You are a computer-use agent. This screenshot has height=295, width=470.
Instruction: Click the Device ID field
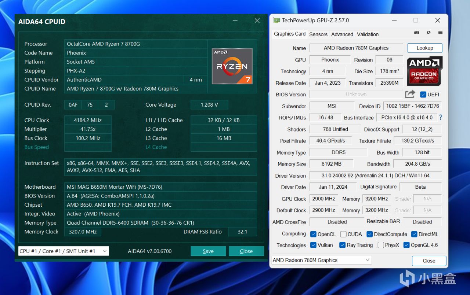point(413,106)
